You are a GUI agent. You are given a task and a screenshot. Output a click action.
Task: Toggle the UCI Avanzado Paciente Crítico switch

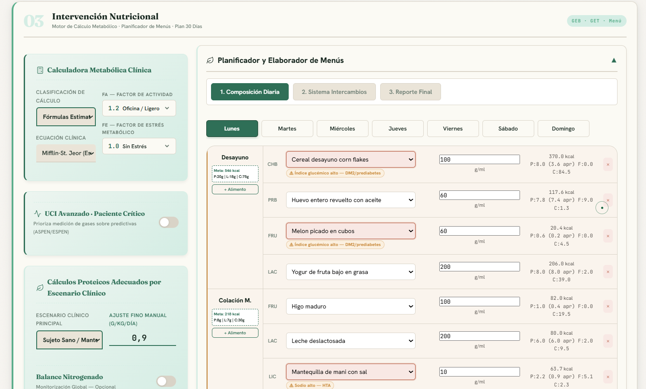pyautogui.click(x=168, y=222)
